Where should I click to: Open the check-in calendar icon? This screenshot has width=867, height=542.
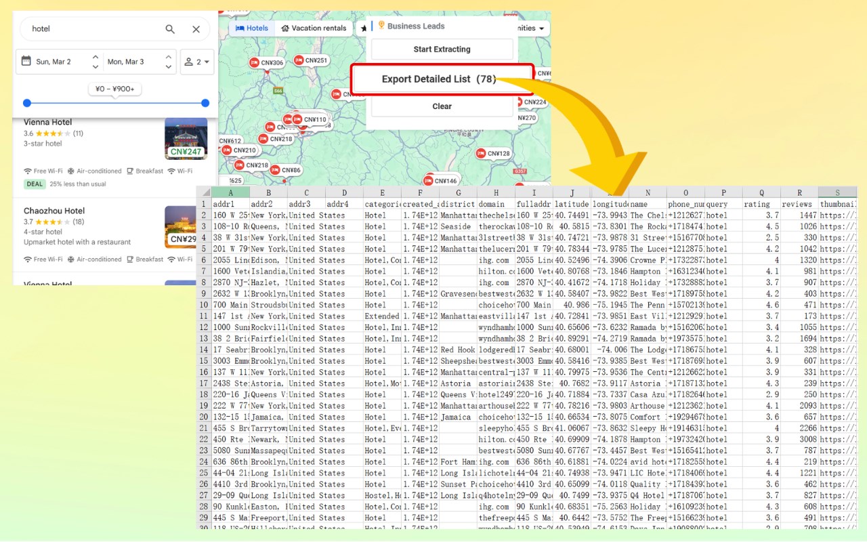26,61
